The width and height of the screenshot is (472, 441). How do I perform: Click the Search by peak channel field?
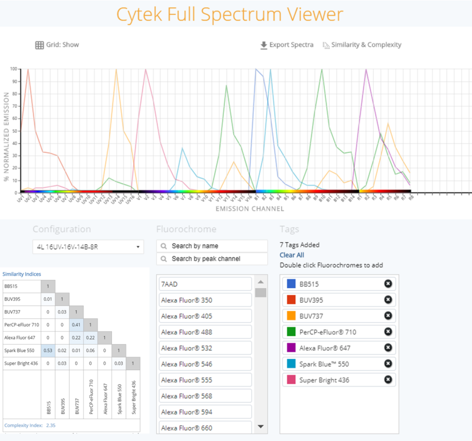pos(212,258)
